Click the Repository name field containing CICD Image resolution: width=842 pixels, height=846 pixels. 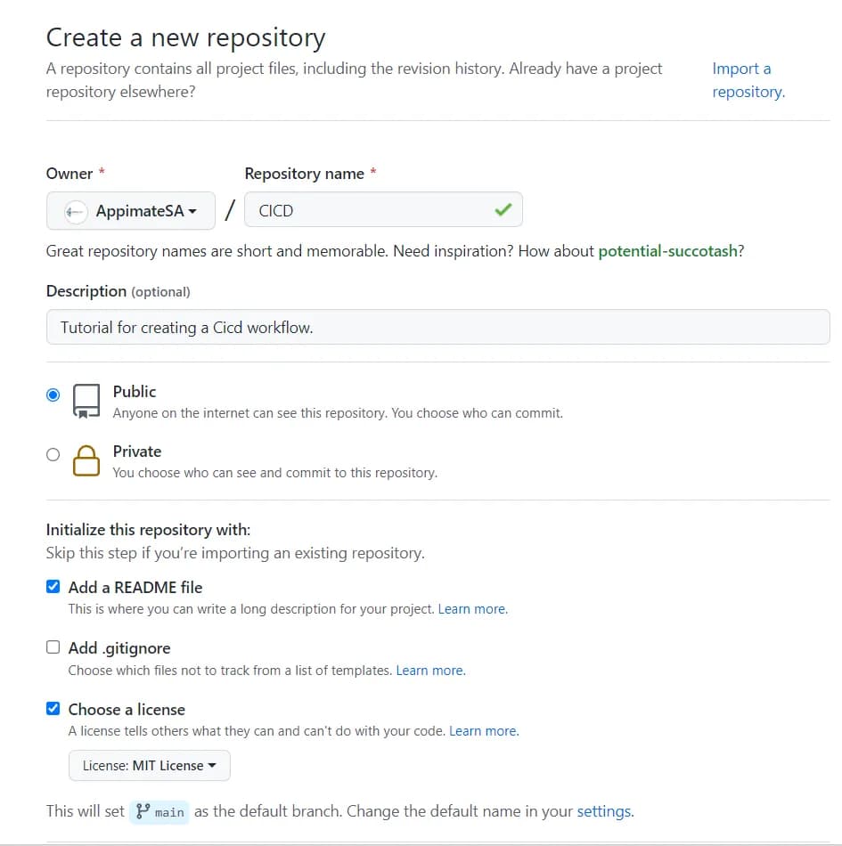pyautogui.click(x=374, y=210)
